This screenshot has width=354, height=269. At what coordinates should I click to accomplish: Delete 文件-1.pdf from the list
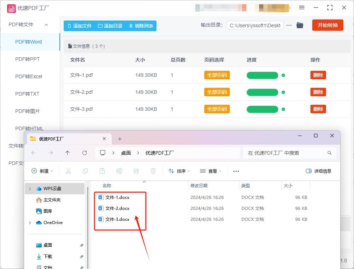click(318, 75)
